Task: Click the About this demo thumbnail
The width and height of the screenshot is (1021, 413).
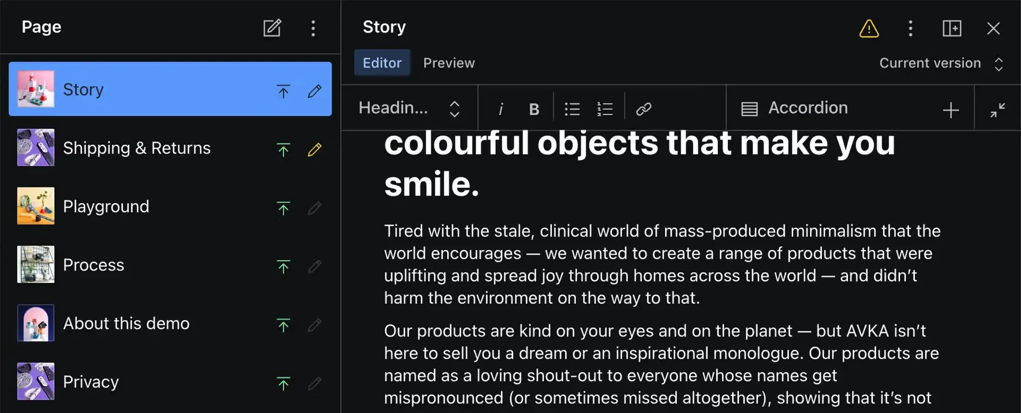Action: [36, 323]
